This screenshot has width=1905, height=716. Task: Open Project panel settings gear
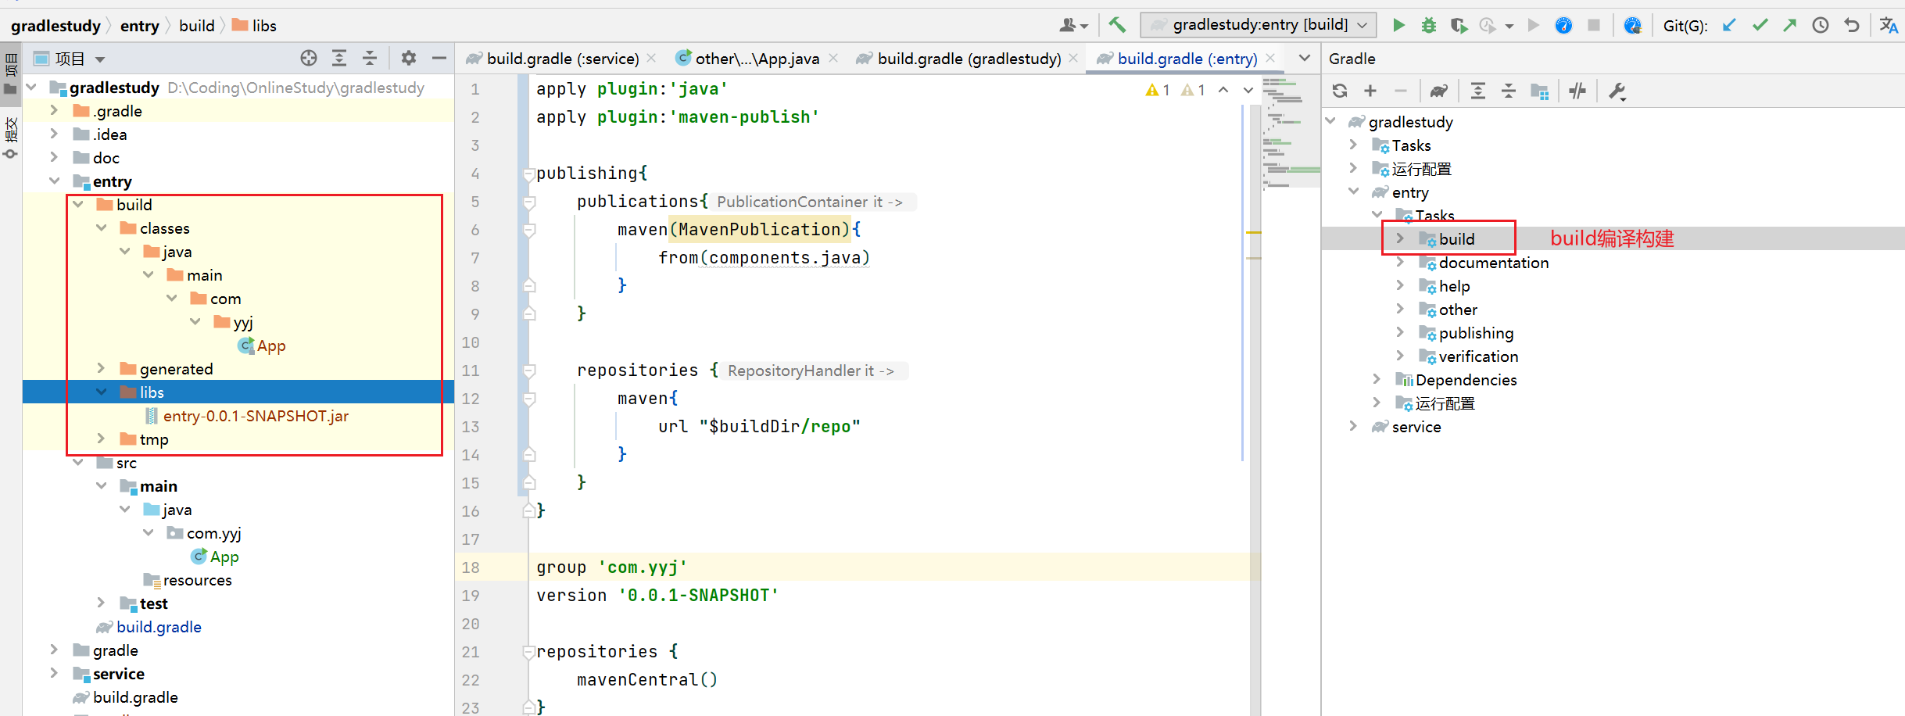408,58
